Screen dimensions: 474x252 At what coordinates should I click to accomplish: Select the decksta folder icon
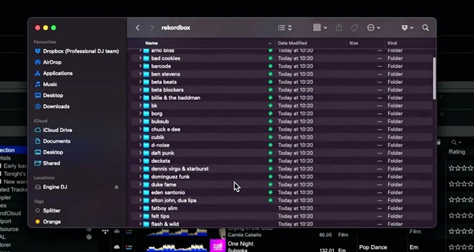(x=146, y=161)
